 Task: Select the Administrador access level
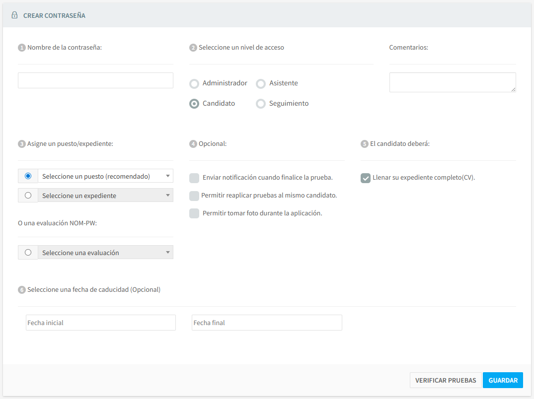[x=194, y=84]
